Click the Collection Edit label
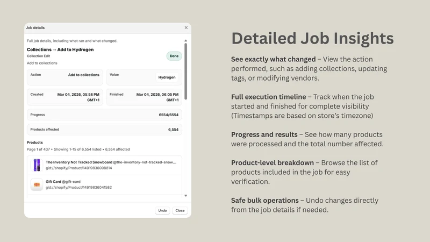Viewport: 430px width, 242px height. pos(38,56)
